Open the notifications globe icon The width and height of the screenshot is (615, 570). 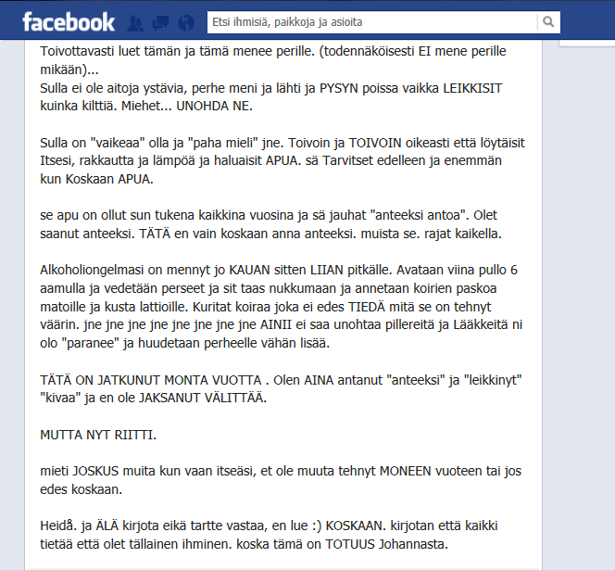(x=186, y=23)
